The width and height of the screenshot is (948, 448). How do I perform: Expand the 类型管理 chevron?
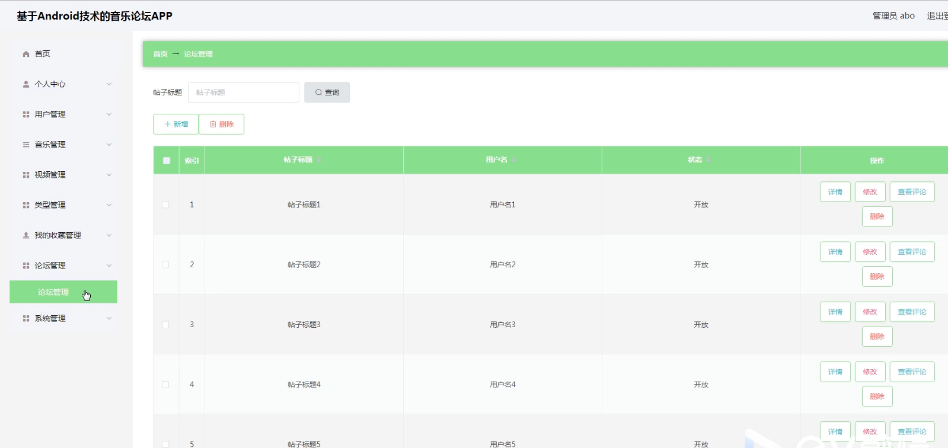point(109,205)
